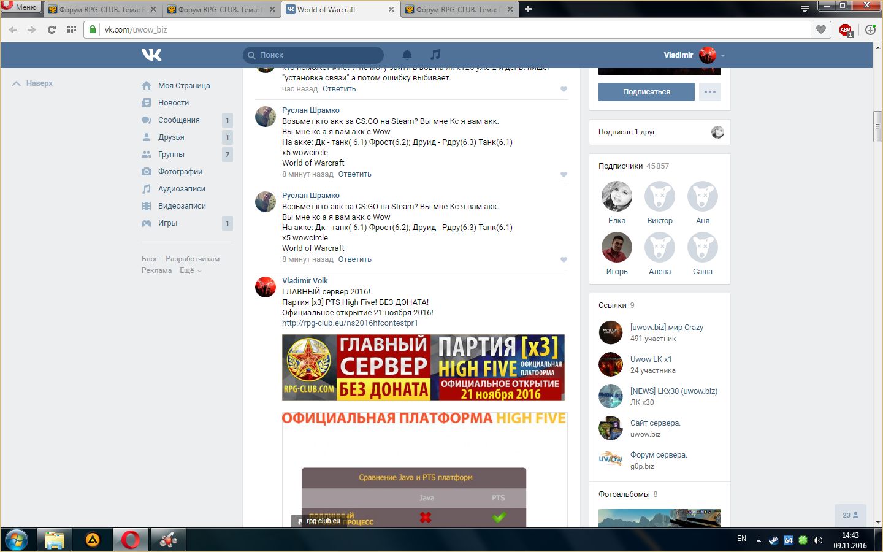Screen dimensions: 883x552
Task: Click the browser bookmark heart icon
Action: pyautogui.click(x=820, y=29)
